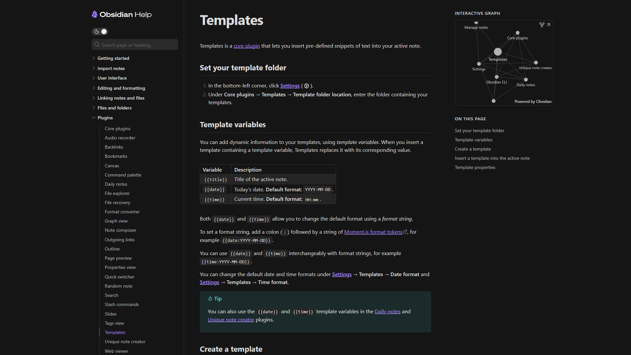631x355 pixels.
Task: Jump to Set your template folder
Action: point(479,131)
